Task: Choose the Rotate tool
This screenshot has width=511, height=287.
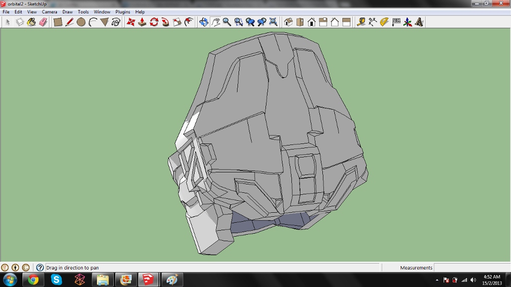Action: pos(154,22)
